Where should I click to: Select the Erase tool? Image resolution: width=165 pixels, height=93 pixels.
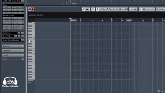(104, 9)
